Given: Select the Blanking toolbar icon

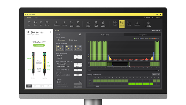Looking at the screenshot, I should [129, 23].
